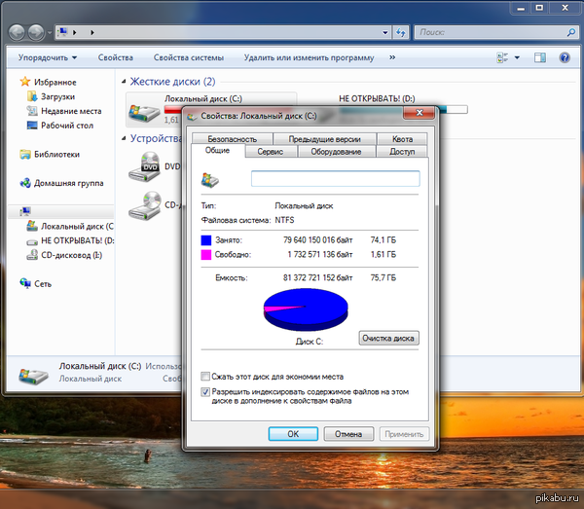The height and width of the screenshot is (509, 584).
Task: Select CD-дисковод (I:) in sidebar
Action: (64, 255)
